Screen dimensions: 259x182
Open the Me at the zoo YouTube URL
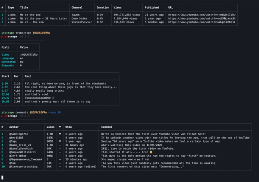click(202, 15)
